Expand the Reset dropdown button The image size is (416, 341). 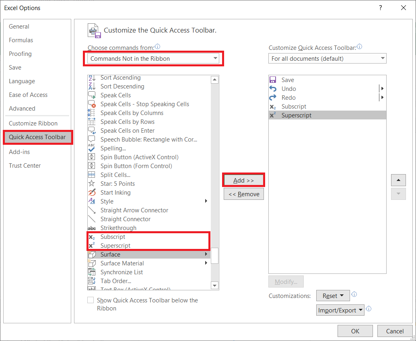333,296
